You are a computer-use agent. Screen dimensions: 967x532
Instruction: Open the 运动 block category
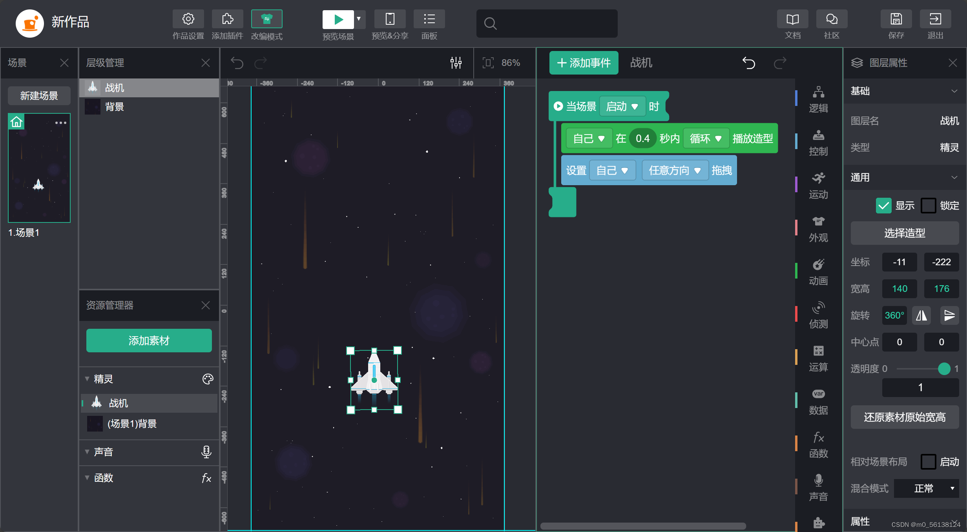(x=818, y=186)
